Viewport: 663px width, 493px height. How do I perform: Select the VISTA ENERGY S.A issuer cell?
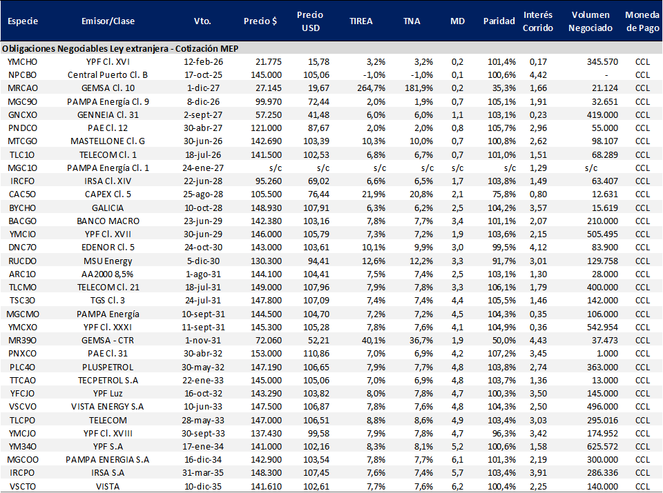coord(107,407)
